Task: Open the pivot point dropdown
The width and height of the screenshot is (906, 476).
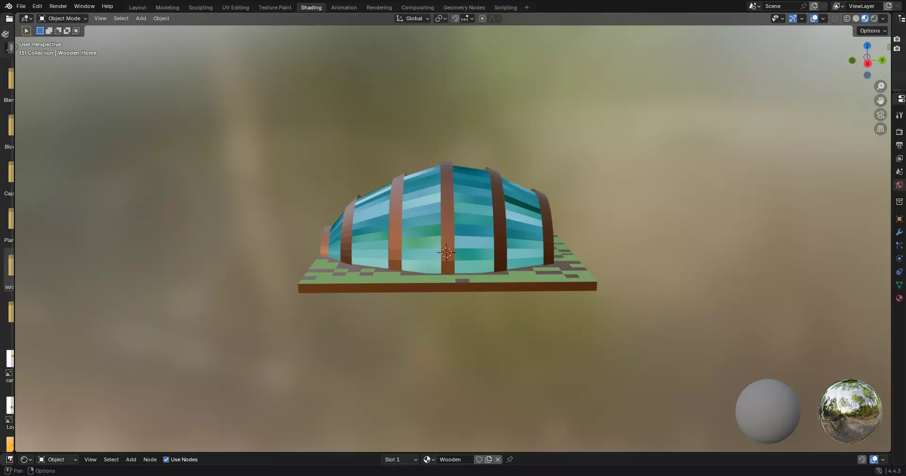Action: (x=441, y=18)
